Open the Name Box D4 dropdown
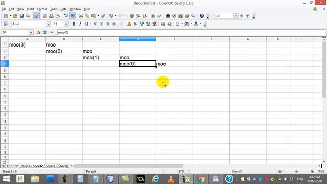This screenshot has height=184, width=327. click(31, 32)
